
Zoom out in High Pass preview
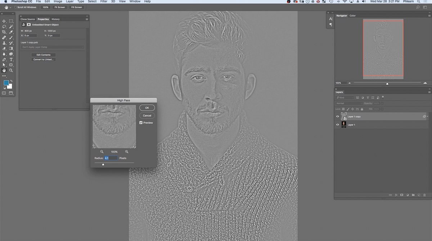(102, 152)
